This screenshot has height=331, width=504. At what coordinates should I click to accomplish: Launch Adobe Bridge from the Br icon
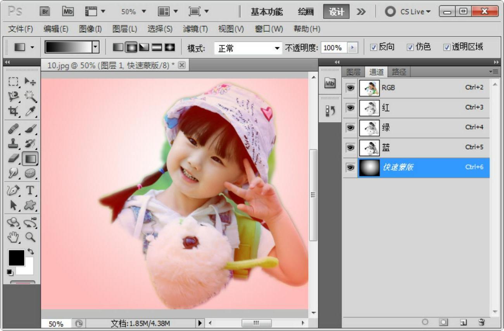45,12
